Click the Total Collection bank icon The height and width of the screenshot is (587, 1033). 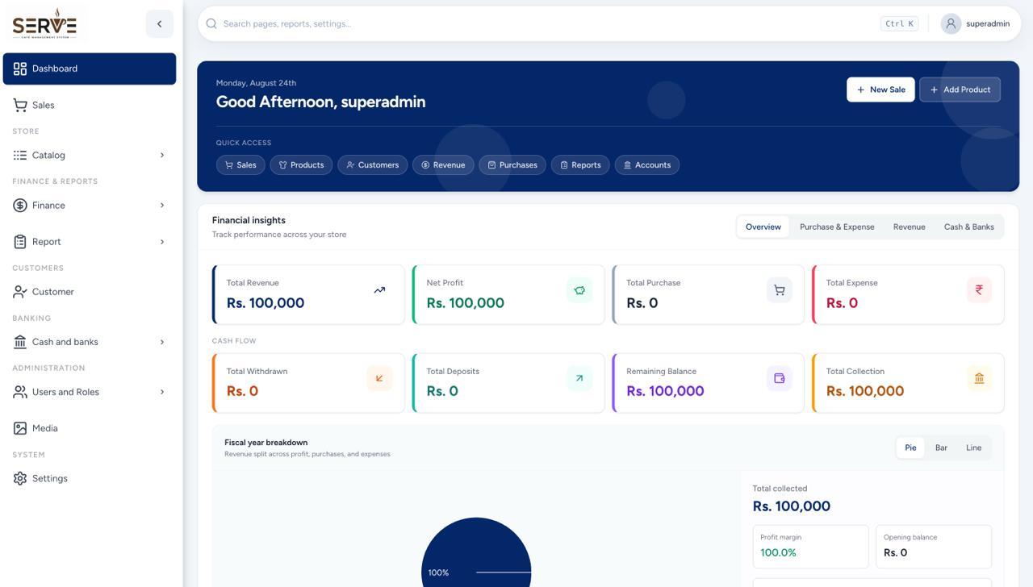(979, 378)
